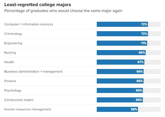
Task: Click the 71% value on Engineering bar
Action: click(x=144, y=43)
